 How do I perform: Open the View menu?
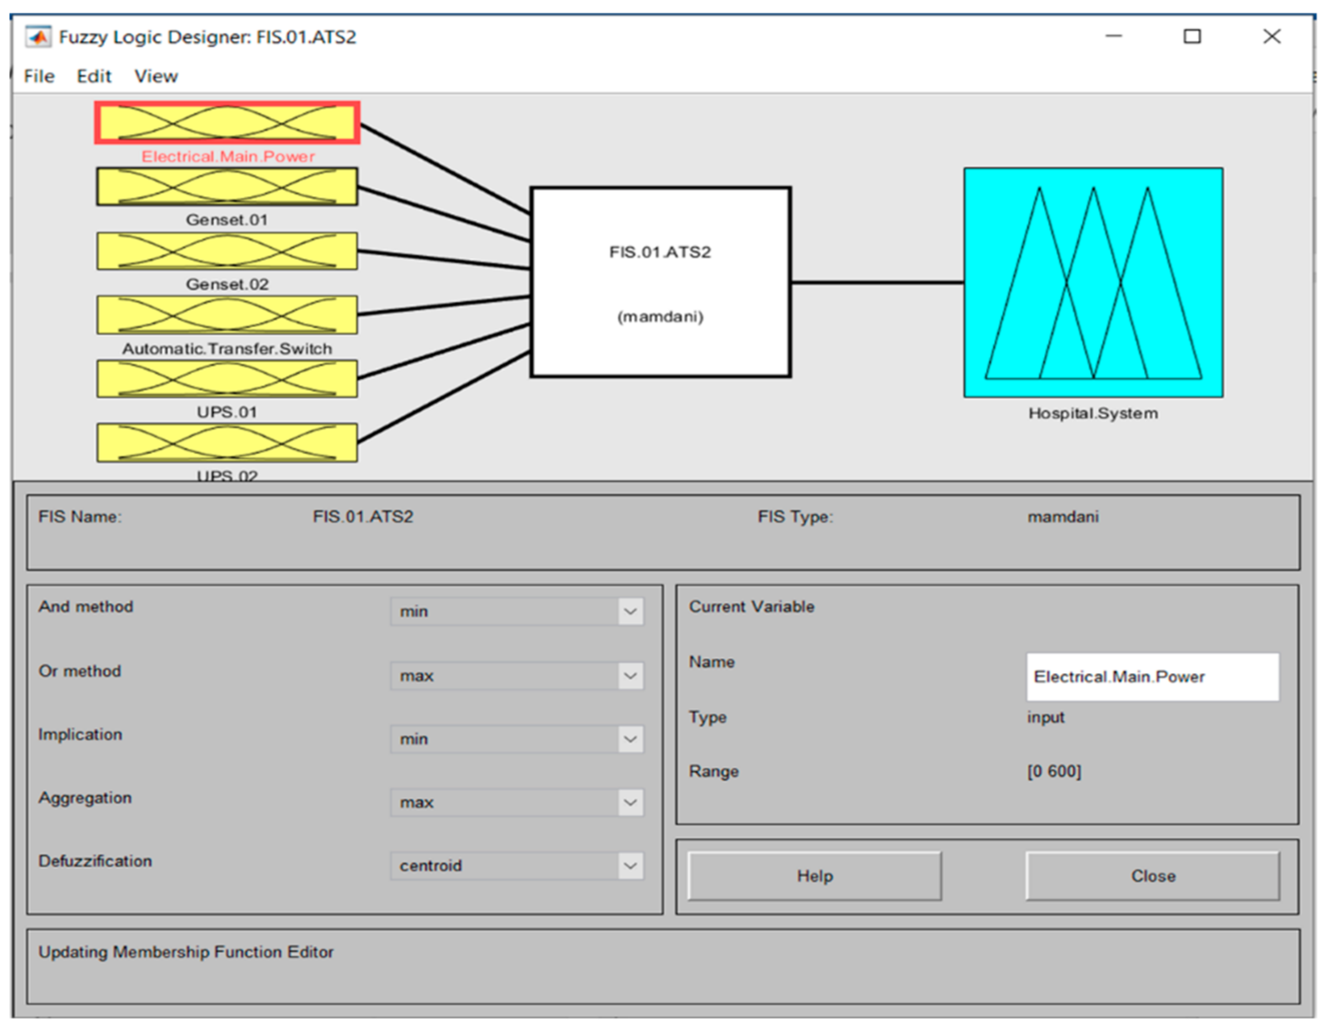click(156, 77)
